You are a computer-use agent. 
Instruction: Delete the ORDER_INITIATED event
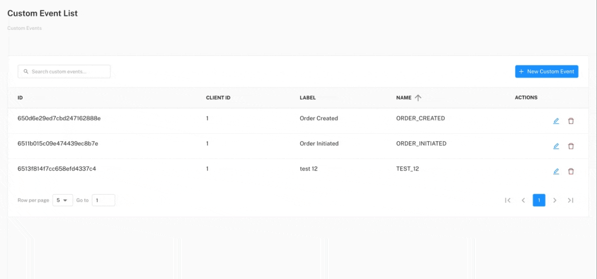tap(571, 146)
